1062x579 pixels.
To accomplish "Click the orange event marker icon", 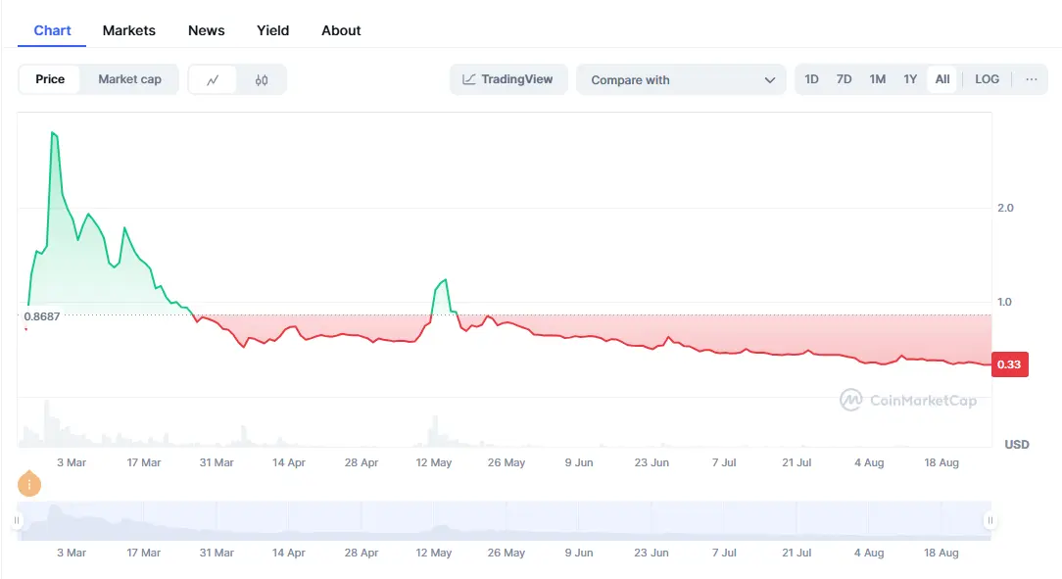I will click(29, 483).
